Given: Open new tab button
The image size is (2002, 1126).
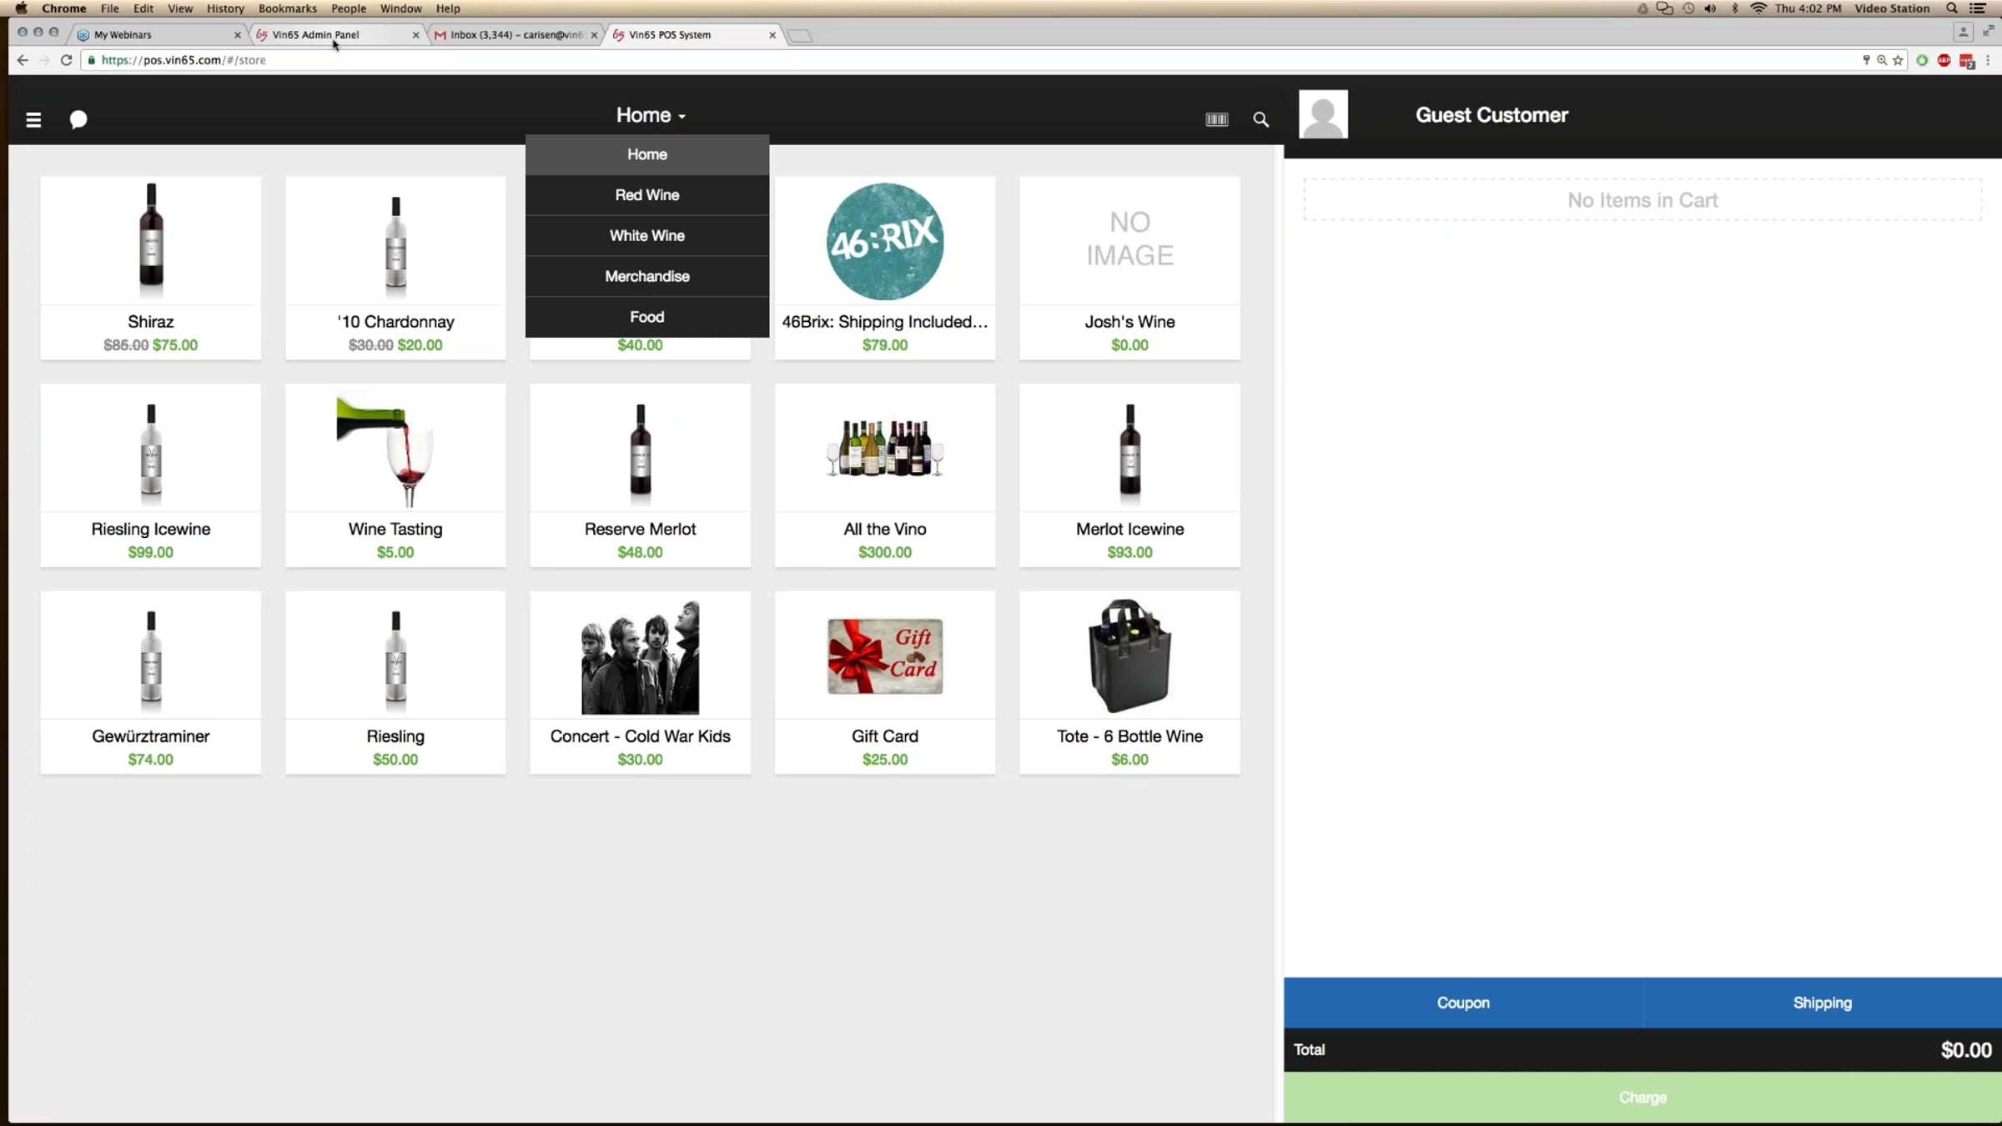Looking at the screenshot, I should tap(799, 36).
